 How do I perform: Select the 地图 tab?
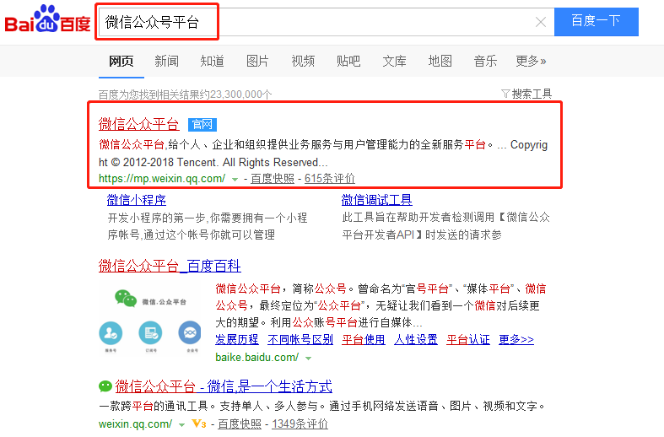click(x=440, y=61)
